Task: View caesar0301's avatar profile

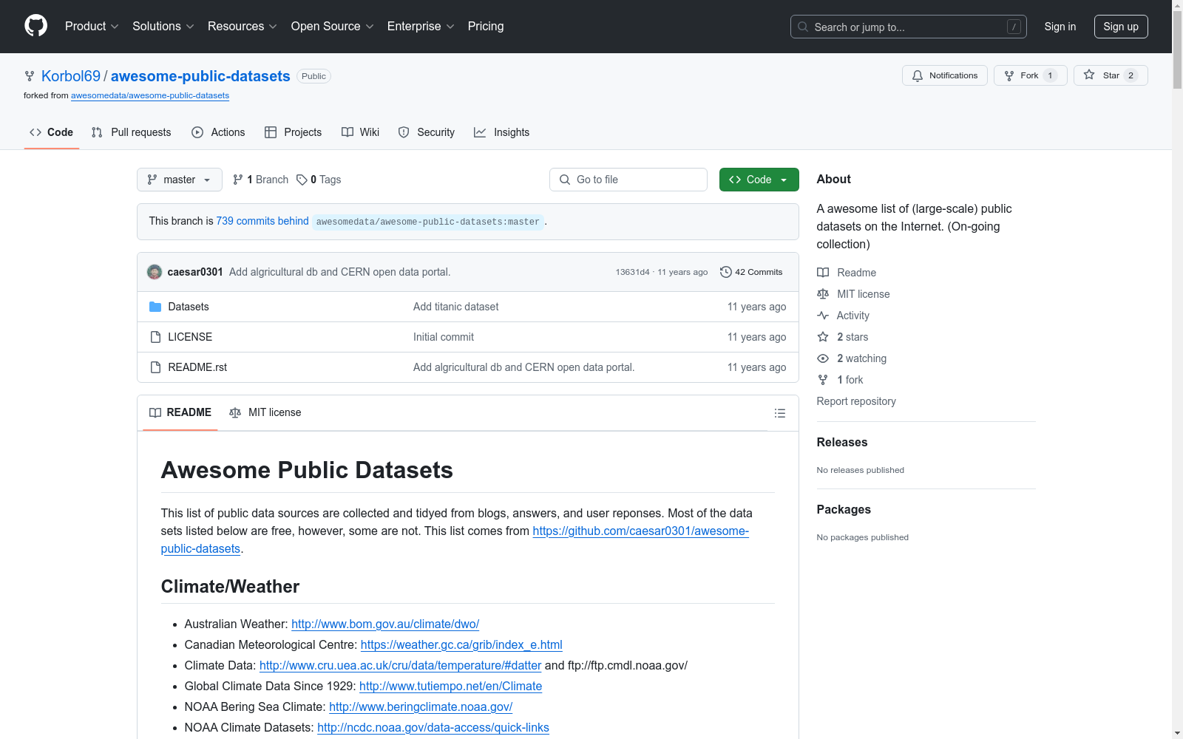Action: pyautogui.click(x=155, y=272)
